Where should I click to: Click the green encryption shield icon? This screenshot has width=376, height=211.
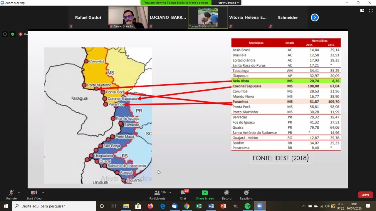(x=13, y=34)
